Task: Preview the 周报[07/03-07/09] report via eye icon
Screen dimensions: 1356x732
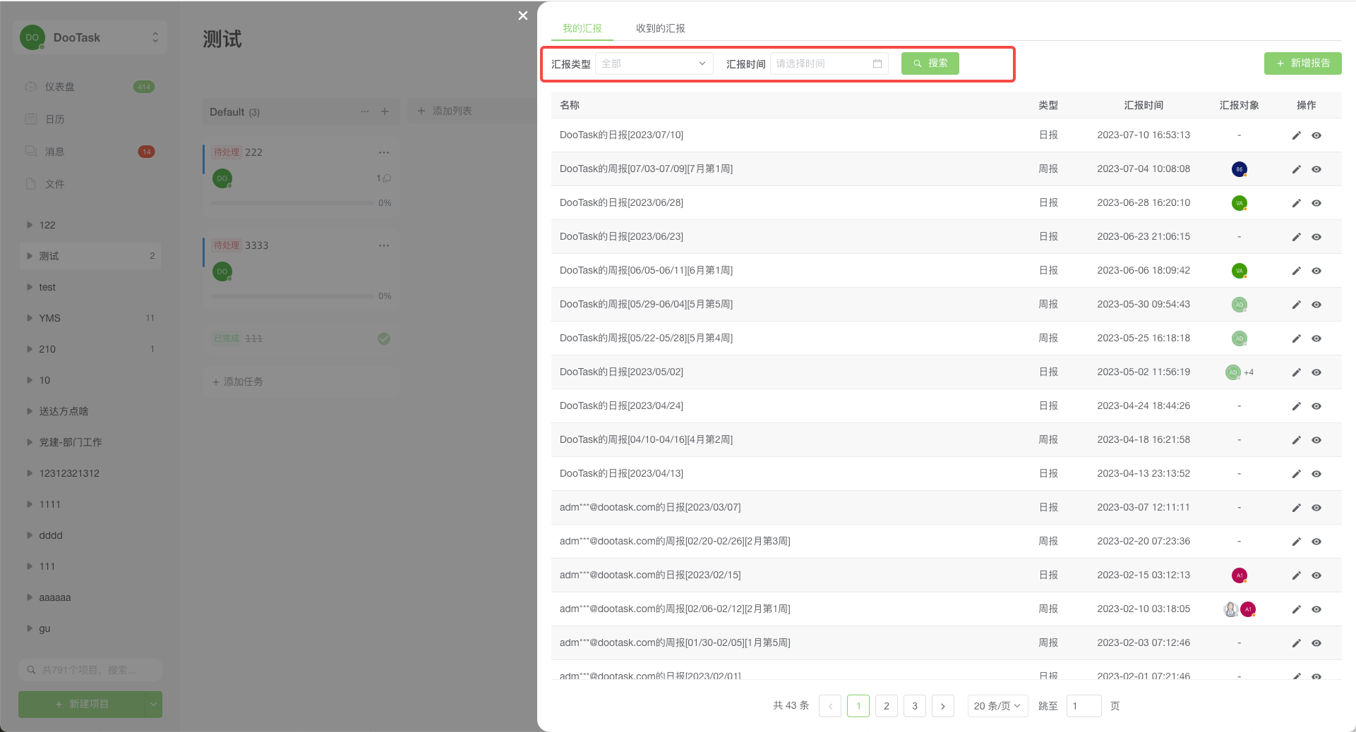Action: pyautogui.click(x=1316, y=169)
